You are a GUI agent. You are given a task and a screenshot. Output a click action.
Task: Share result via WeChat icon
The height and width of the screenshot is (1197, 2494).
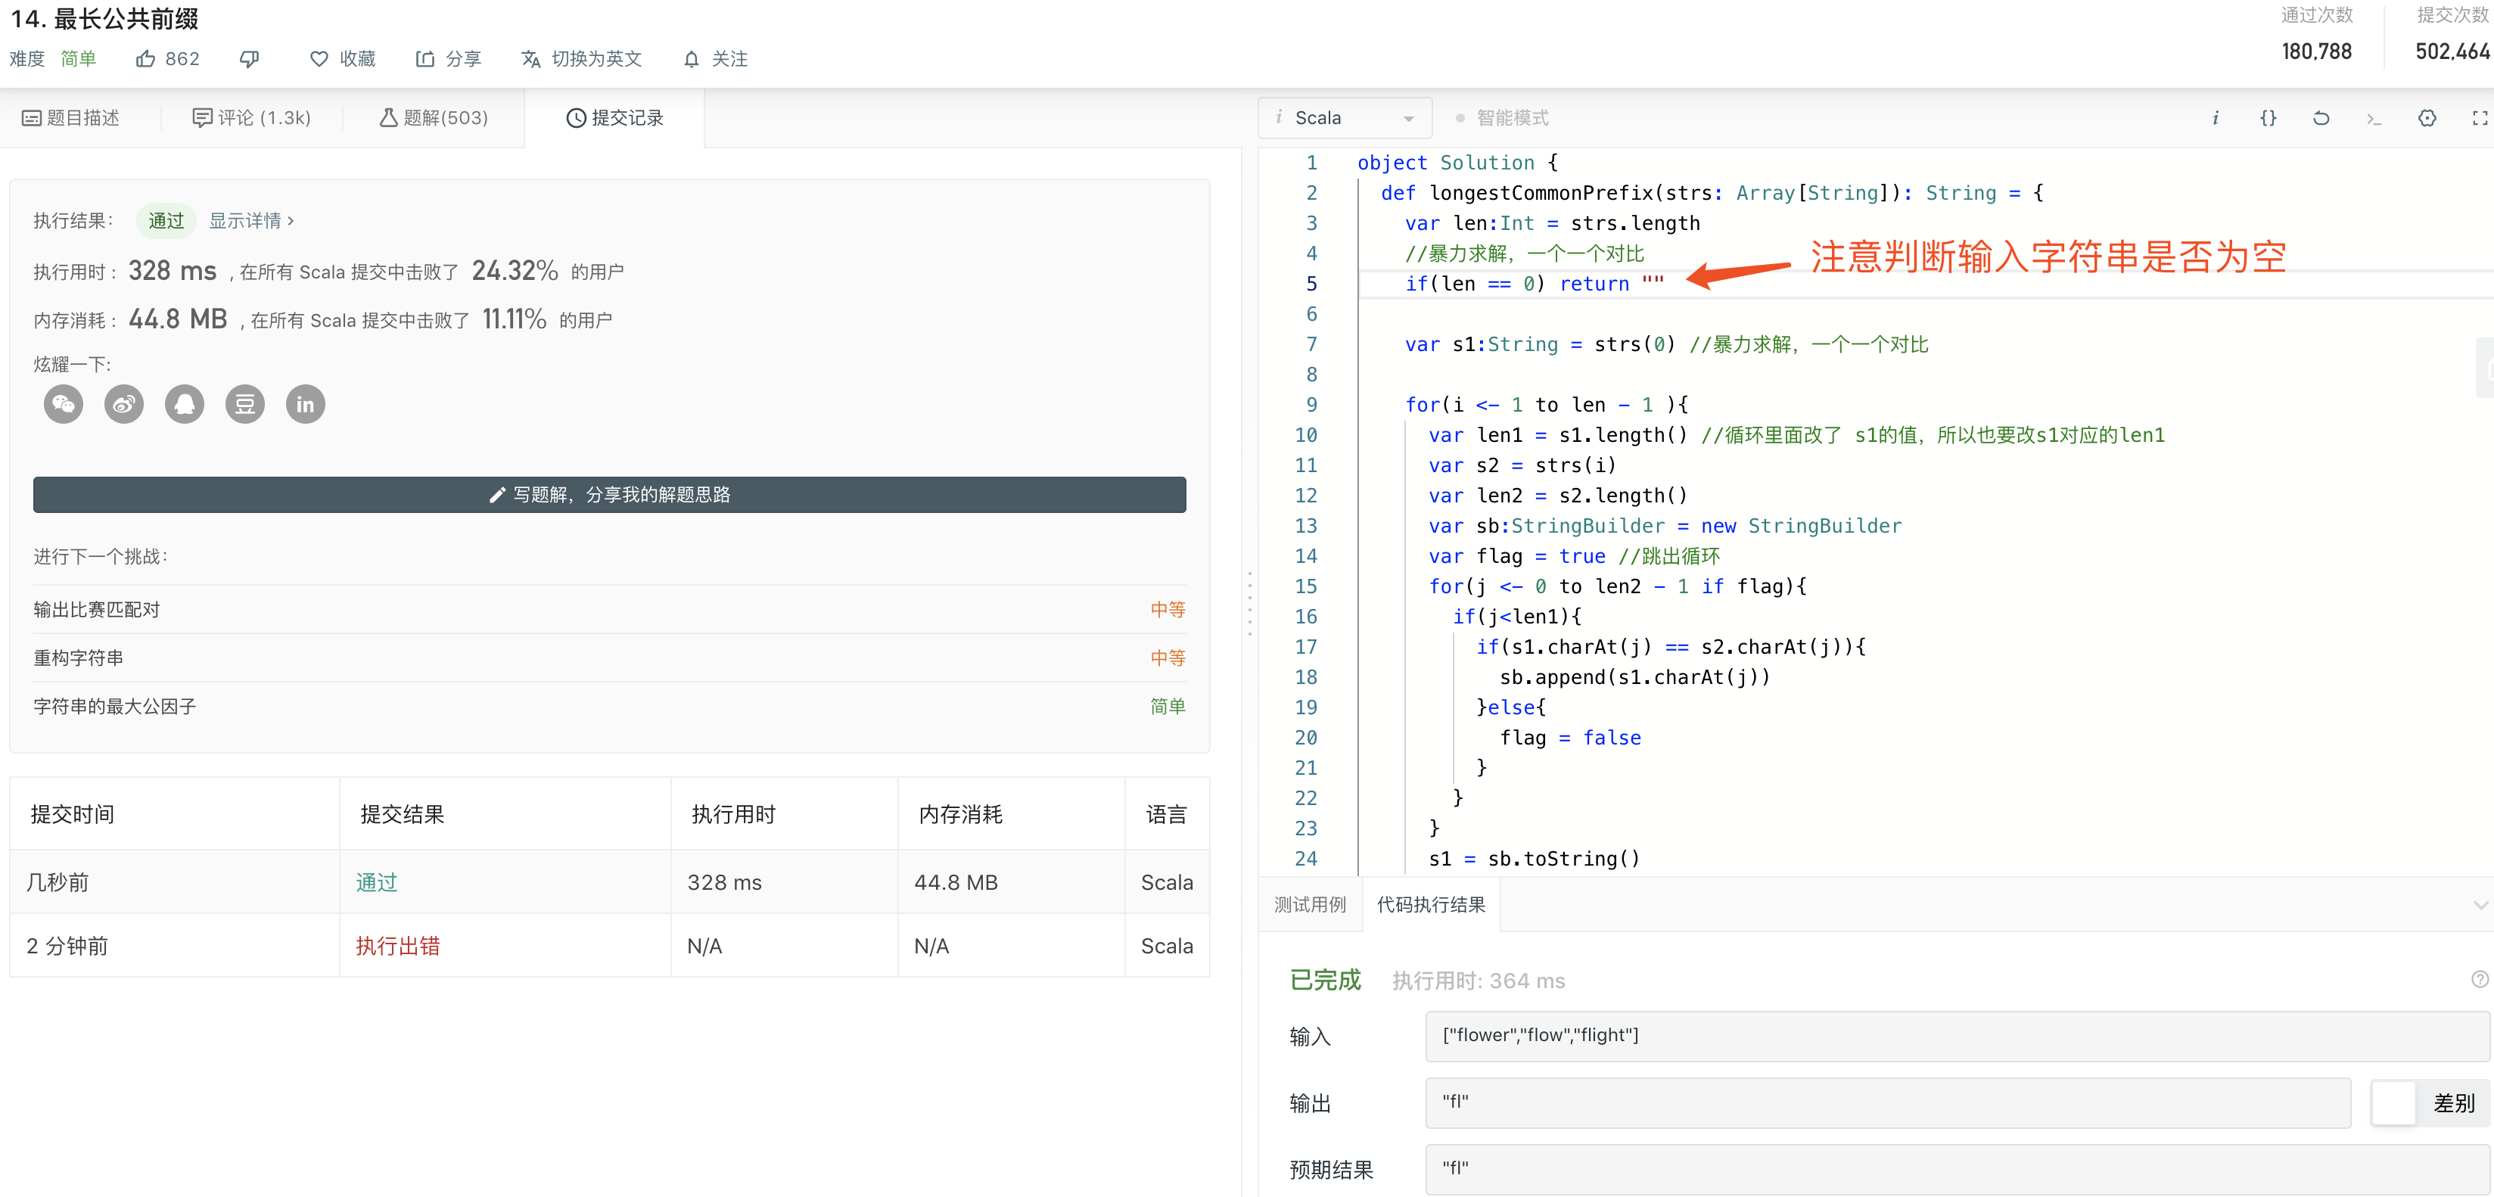coord(64,405)
